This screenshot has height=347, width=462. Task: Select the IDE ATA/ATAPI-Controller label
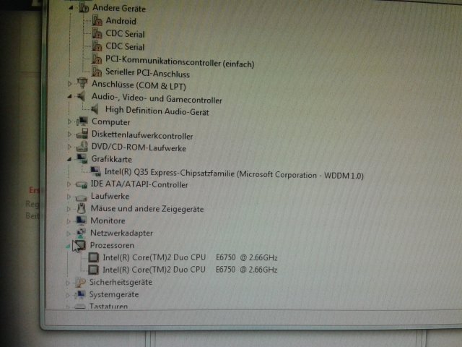pyautogui.click(x=139, y=184)
